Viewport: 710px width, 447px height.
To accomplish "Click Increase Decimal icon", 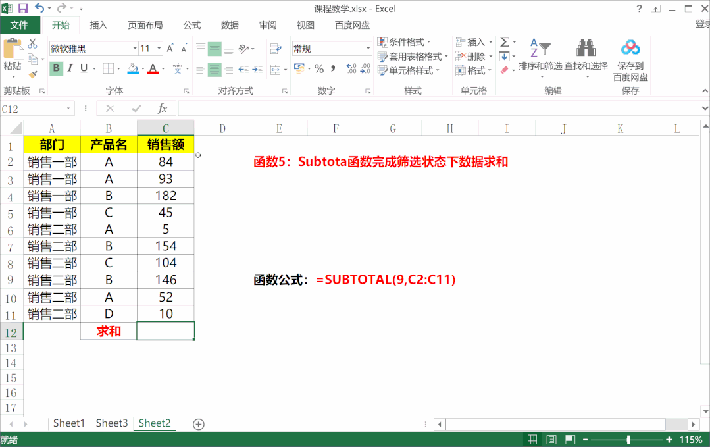I will (351, 68).
